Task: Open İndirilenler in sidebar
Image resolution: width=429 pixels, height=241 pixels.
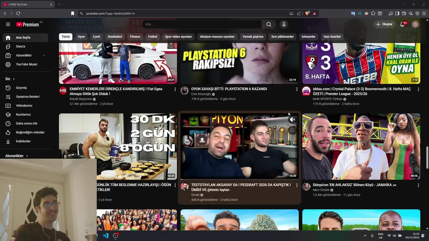Action: [x=25, y=141]
